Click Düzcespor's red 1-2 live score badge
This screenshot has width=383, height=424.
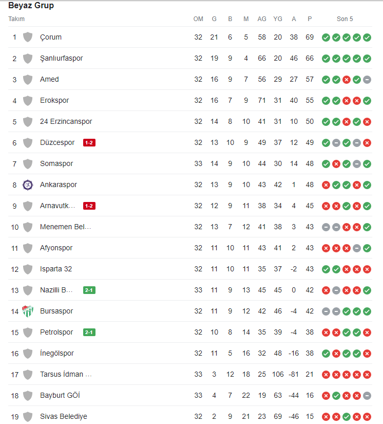(89, 143)
